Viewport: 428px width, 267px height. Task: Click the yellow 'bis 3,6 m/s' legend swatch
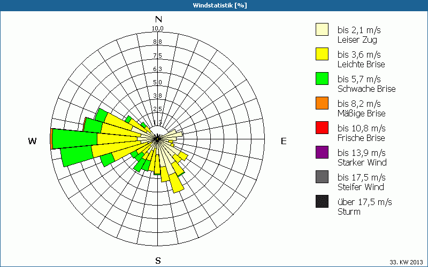point(322,54)
